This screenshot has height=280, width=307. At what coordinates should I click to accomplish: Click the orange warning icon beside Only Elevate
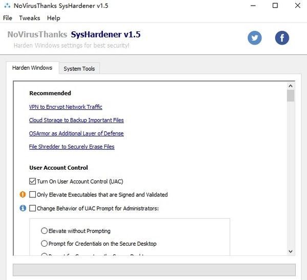[x=23, y=195]
